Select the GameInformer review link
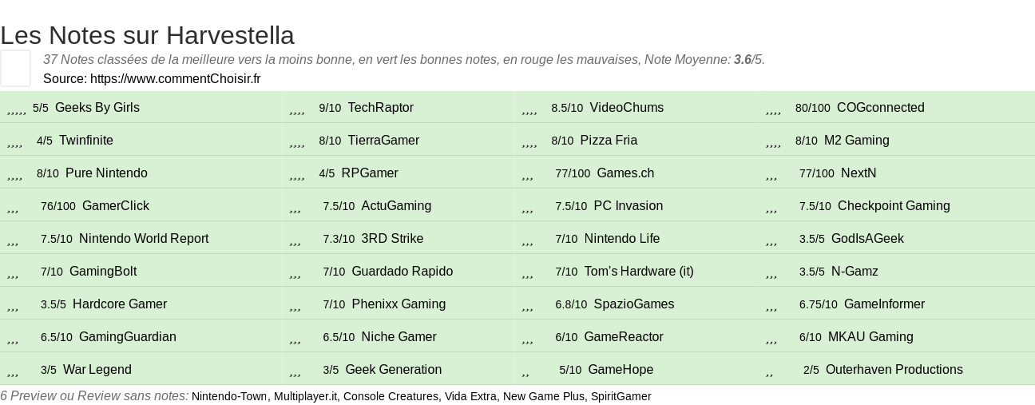Screen dimensions: 1035x405 coord(884,304)
